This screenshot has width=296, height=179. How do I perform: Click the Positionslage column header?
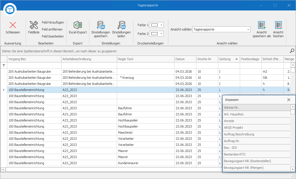point(251,59)
